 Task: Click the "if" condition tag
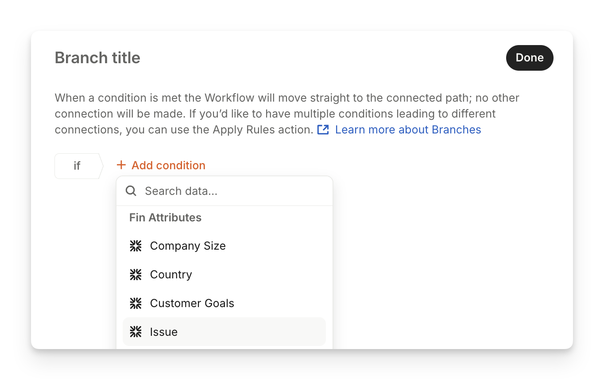77,166
